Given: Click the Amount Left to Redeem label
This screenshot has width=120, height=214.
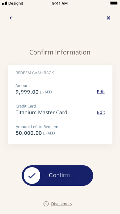Looking at the screenshot, I should point(37,127).
